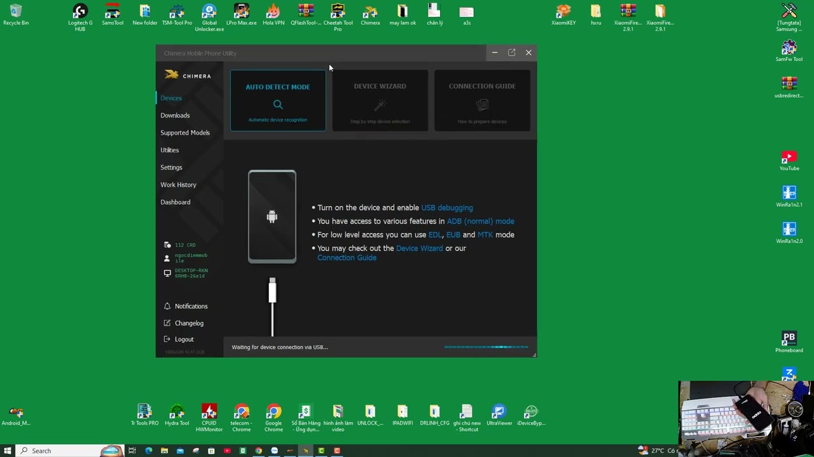
Task: Open the Windows Start menu
Action: pos(8,451)
